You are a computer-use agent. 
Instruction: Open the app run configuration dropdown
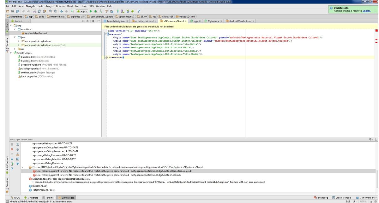click(x=82, y=11)
